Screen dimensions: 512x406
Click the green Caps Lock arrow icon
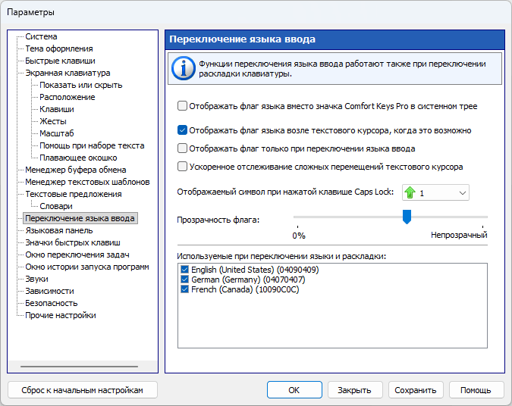point(410,192)
